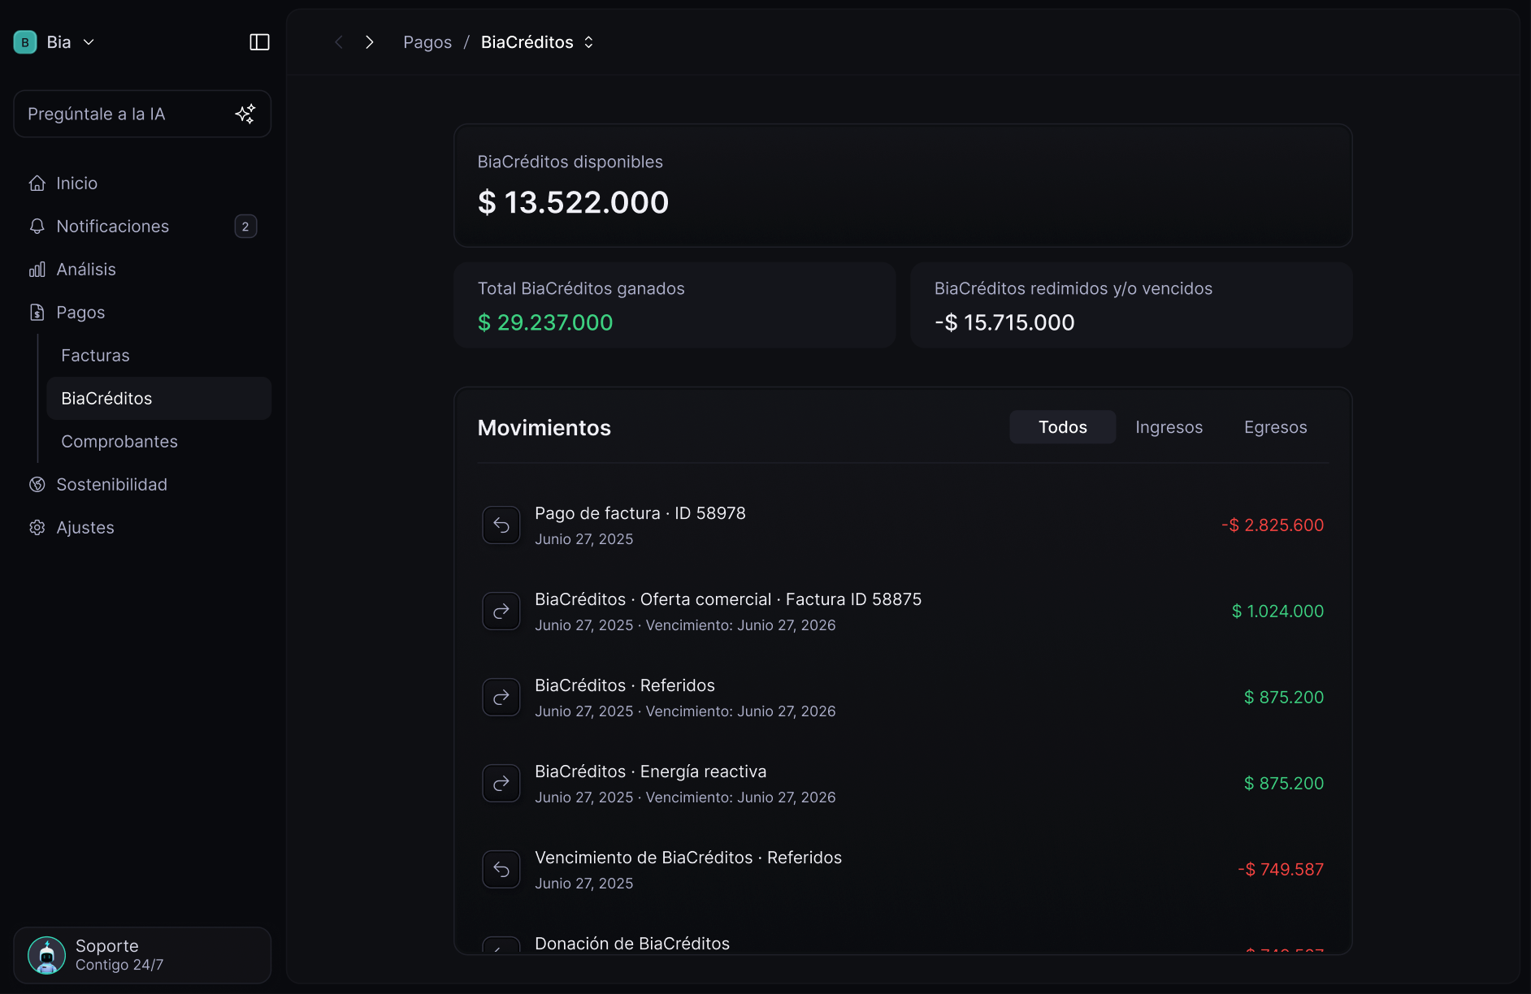Image resolution: width=1531 pixels, height=994 pixels.
Task: Open the Soporte Contigo 24/7 card
Action: pyautogui.click(x=142, y=955)
